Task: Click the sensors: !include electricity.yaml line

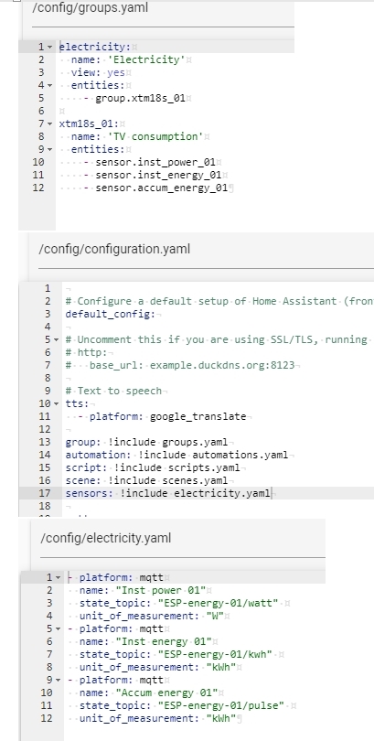Action: pos(167,493)
